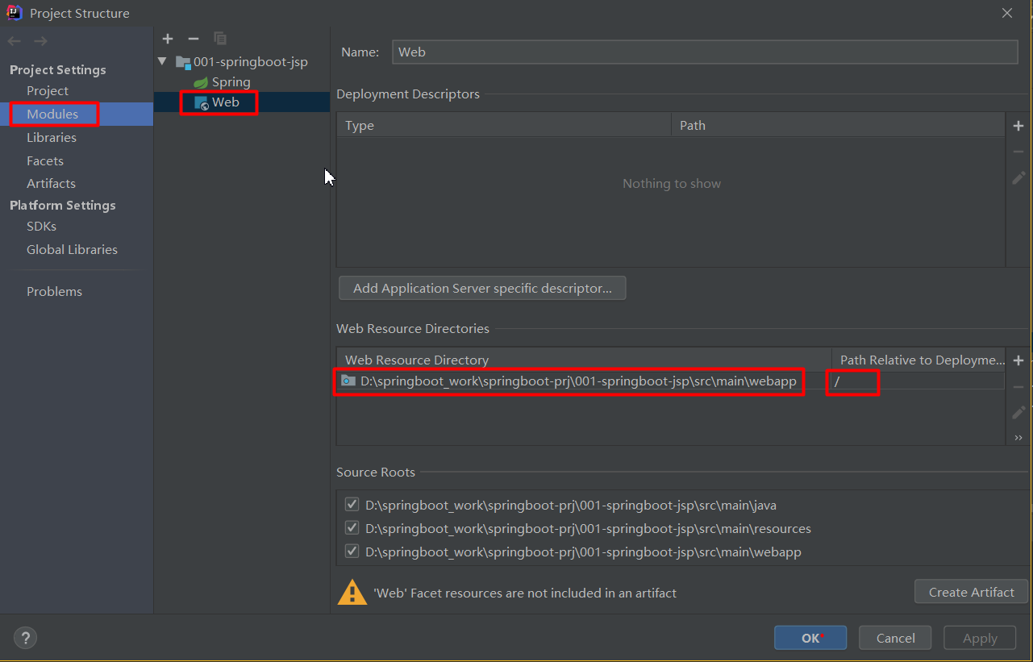This screenshot has width=1033, height=662.
Task: Click the yellow warning triangle icon
Action: click(352, 592)
